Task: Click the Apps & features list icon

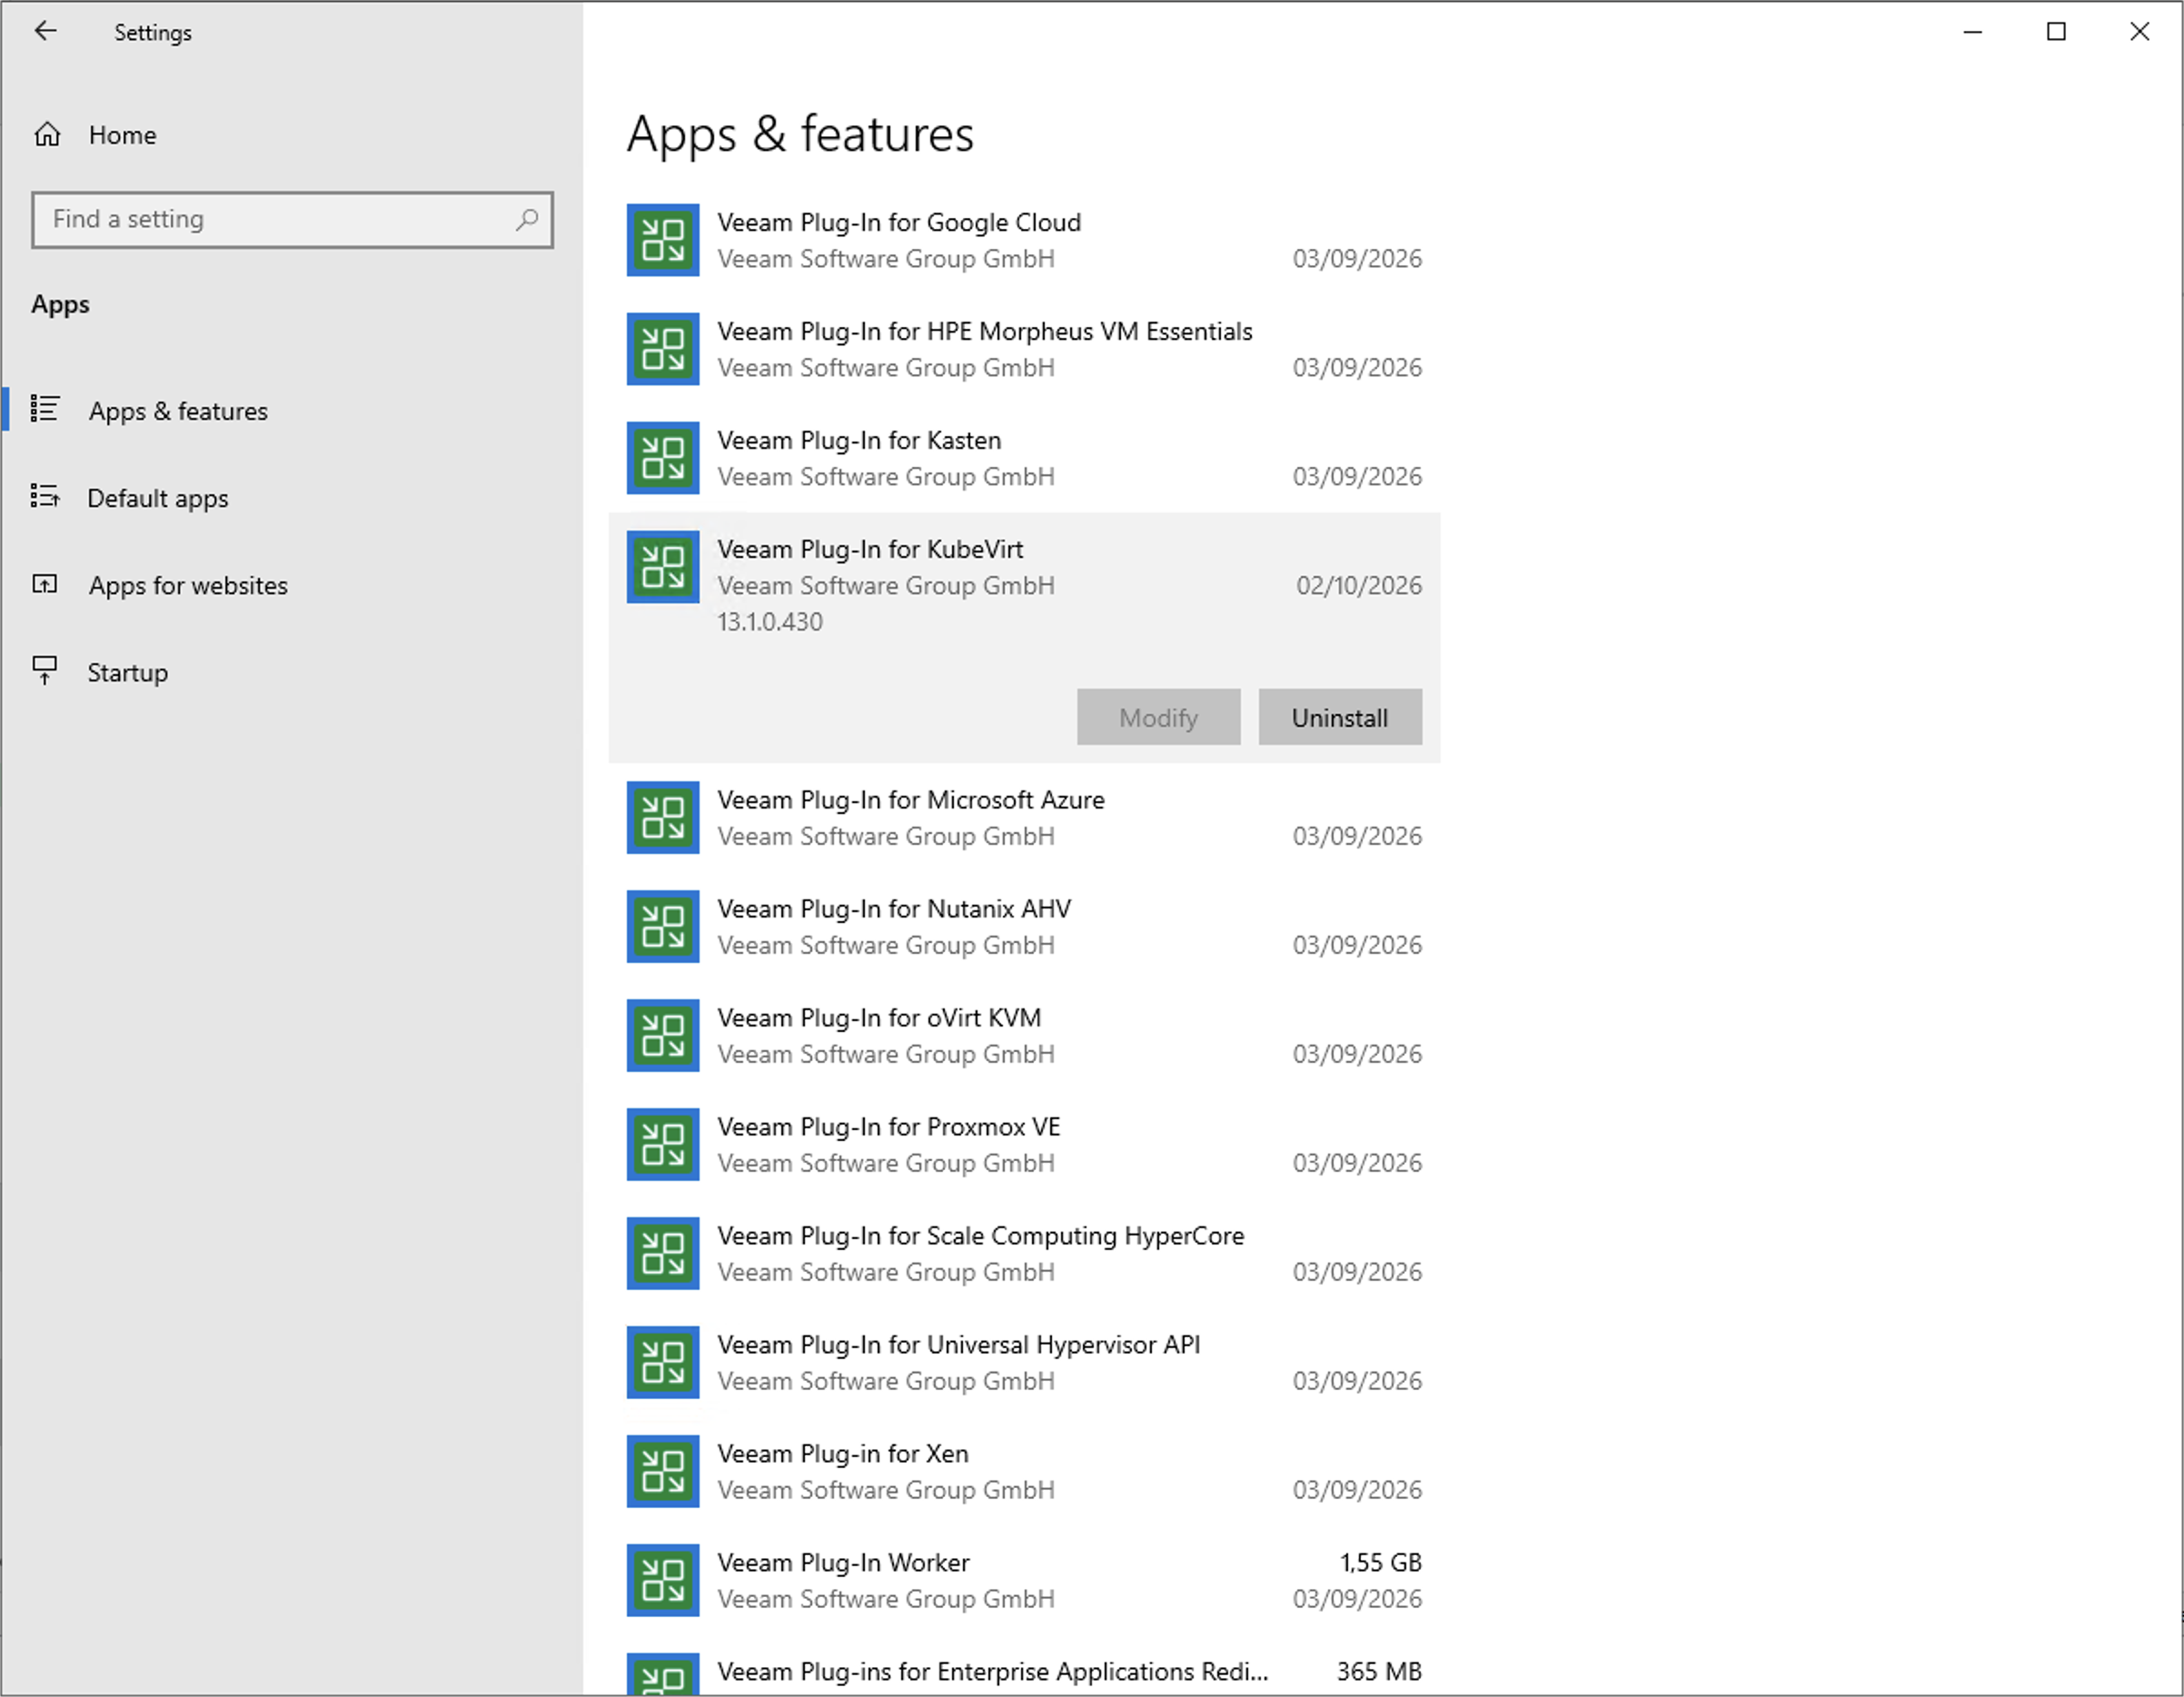Action: 45,409
